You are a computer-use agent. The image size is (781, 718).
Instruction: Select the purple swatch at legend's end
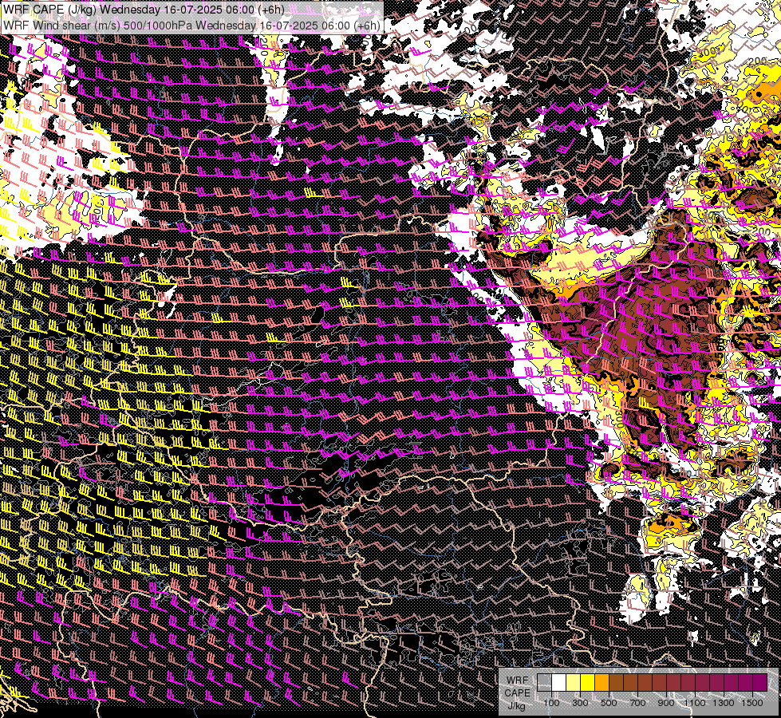(759, 683)
